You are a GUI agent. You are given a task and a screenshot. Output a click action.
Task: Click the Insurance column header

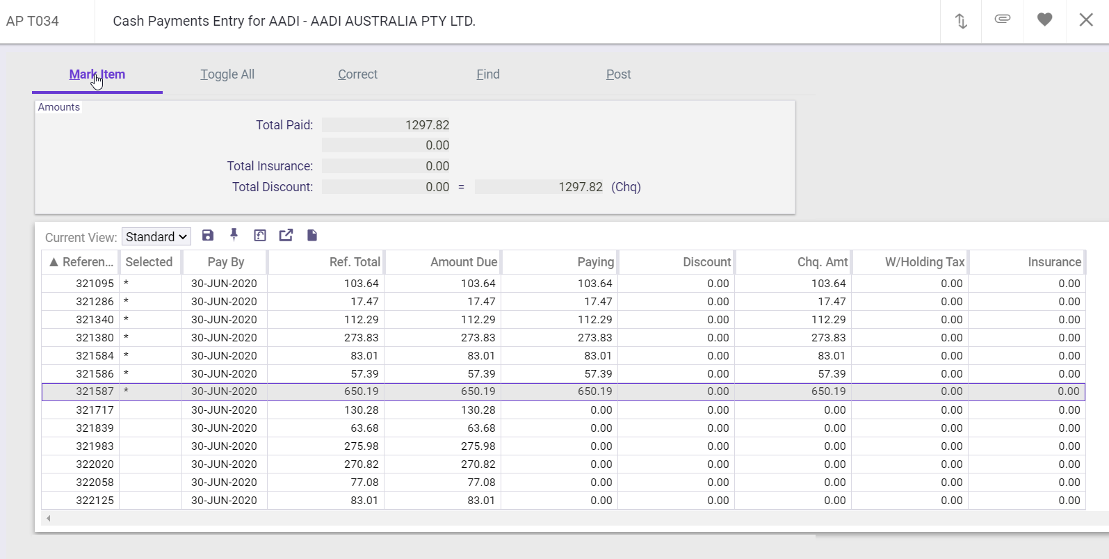tap(1027, 262)
